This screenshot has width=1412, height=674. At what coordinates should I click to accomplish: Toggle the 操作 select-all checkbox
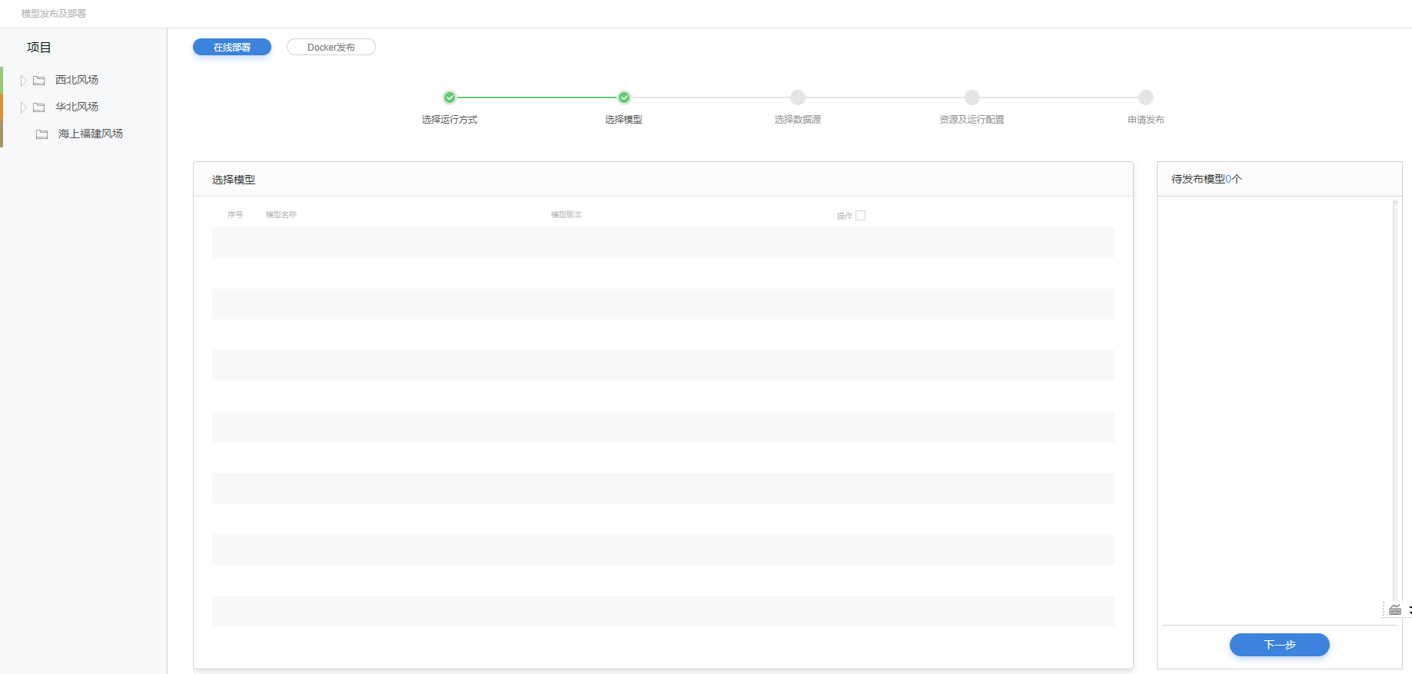[x=861, y=216]
